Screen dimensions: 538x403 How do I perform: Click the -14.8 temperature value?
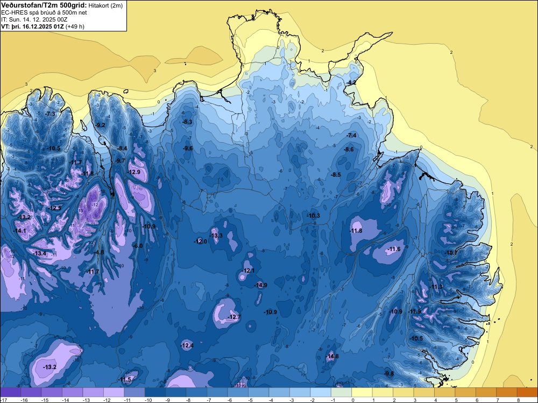click(332, 357)
